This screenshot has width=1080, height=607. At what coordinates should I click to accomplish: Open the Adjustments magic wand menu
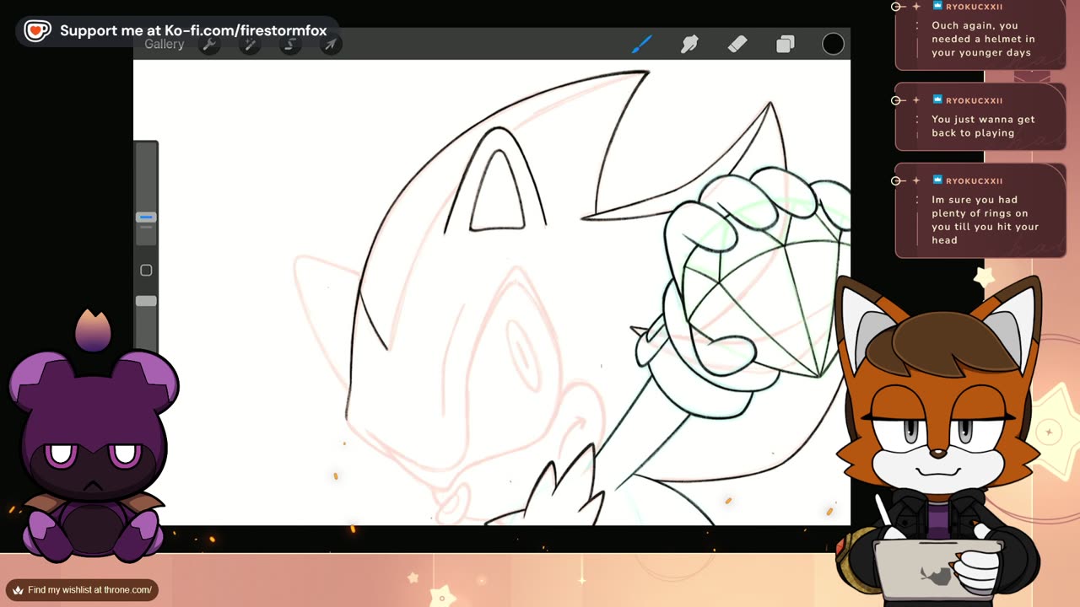[x=250, y=45]
